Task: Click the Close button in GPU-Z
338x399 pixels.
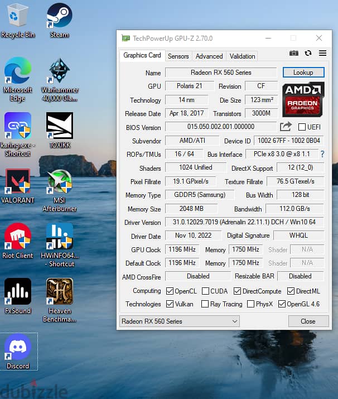Action: pos(308,321)
